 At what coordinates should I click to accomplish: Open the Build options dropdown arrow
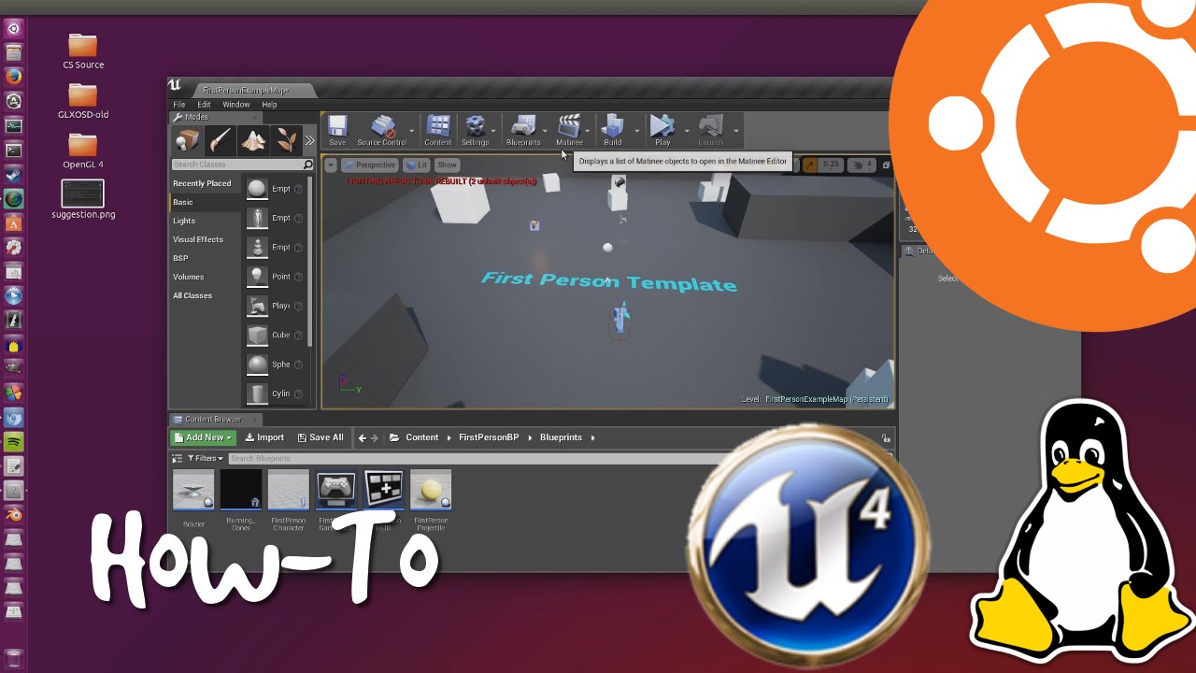click(637, 131)
